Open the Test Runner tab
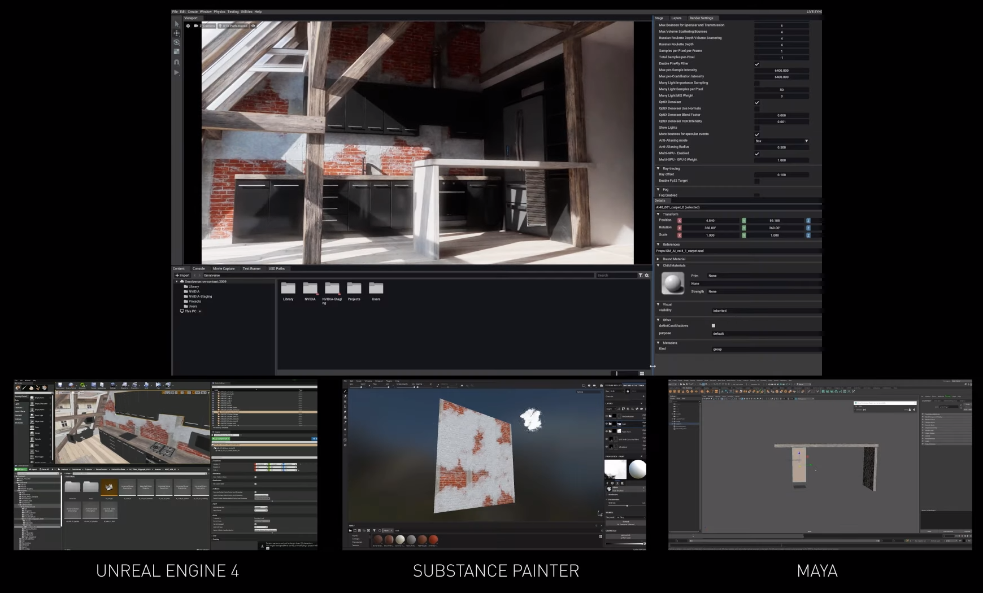Viewport: 983px width, 593px height. (251, 269)
